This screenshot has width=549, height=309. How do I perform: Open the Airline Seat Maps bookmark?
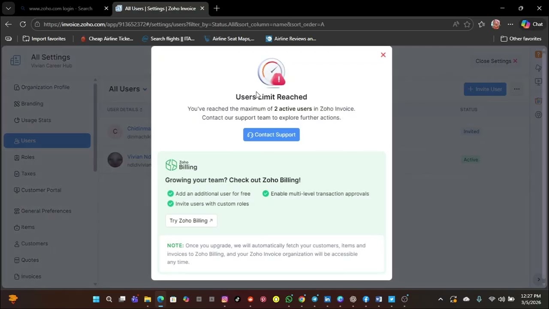coord(229,39)
